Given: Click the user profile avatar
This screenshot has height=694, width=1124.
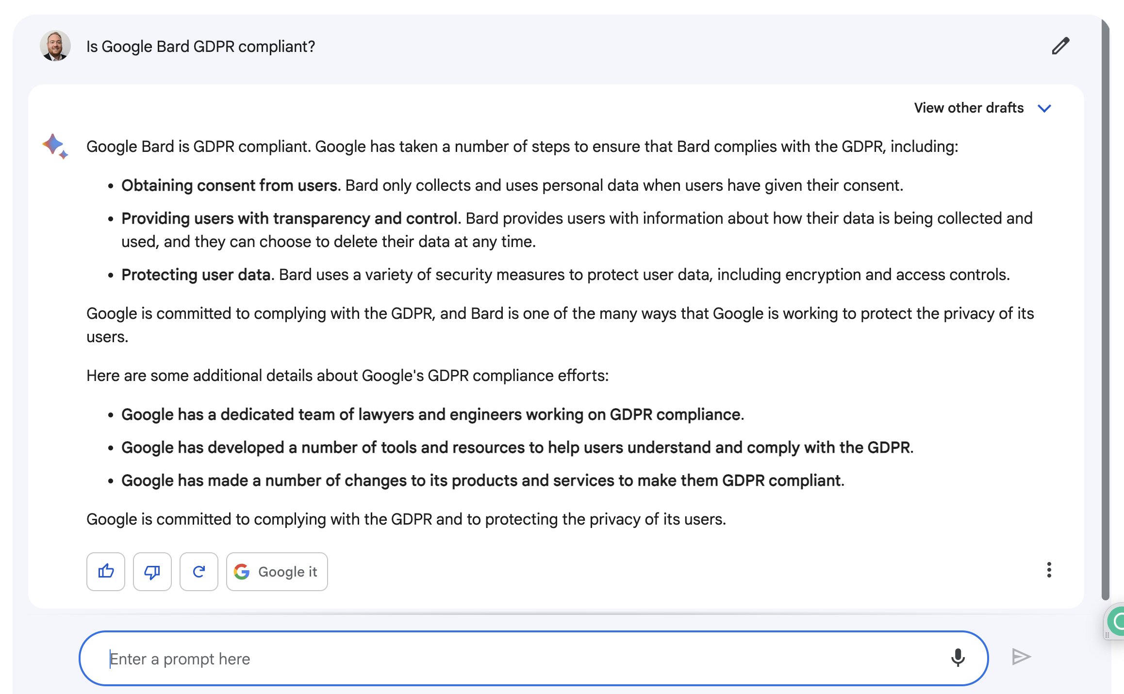Looking at the screenshot, I should 55,46.
